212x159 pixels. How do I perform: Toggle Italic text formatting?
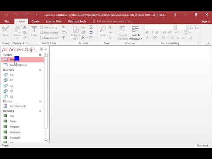[x=152, y=32]
